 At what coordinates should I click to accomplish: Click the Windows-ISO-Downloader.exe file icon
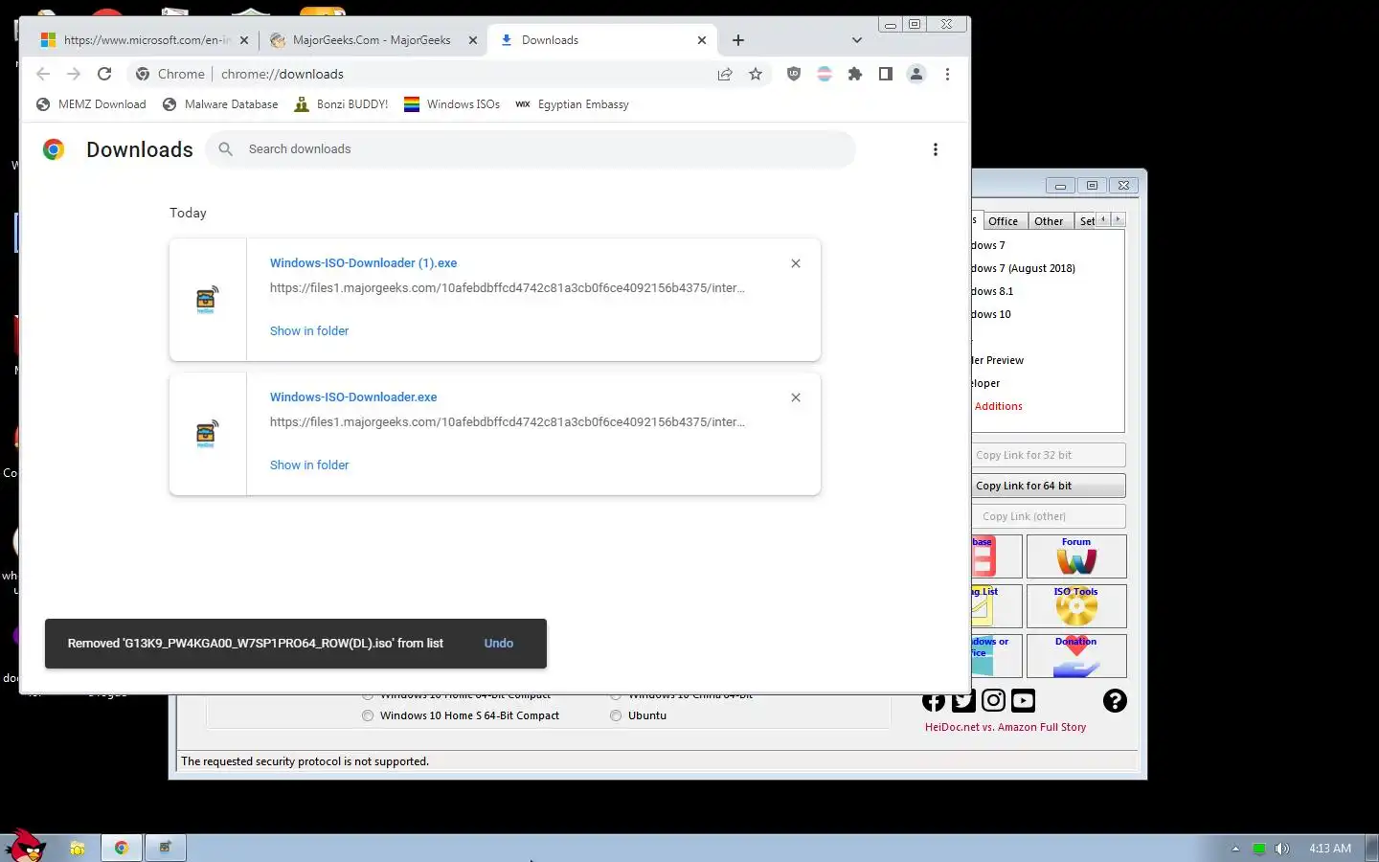[x=207, y=434]
